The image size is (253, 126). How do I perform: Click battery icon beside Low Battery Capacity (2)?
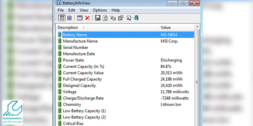[60, 117]
